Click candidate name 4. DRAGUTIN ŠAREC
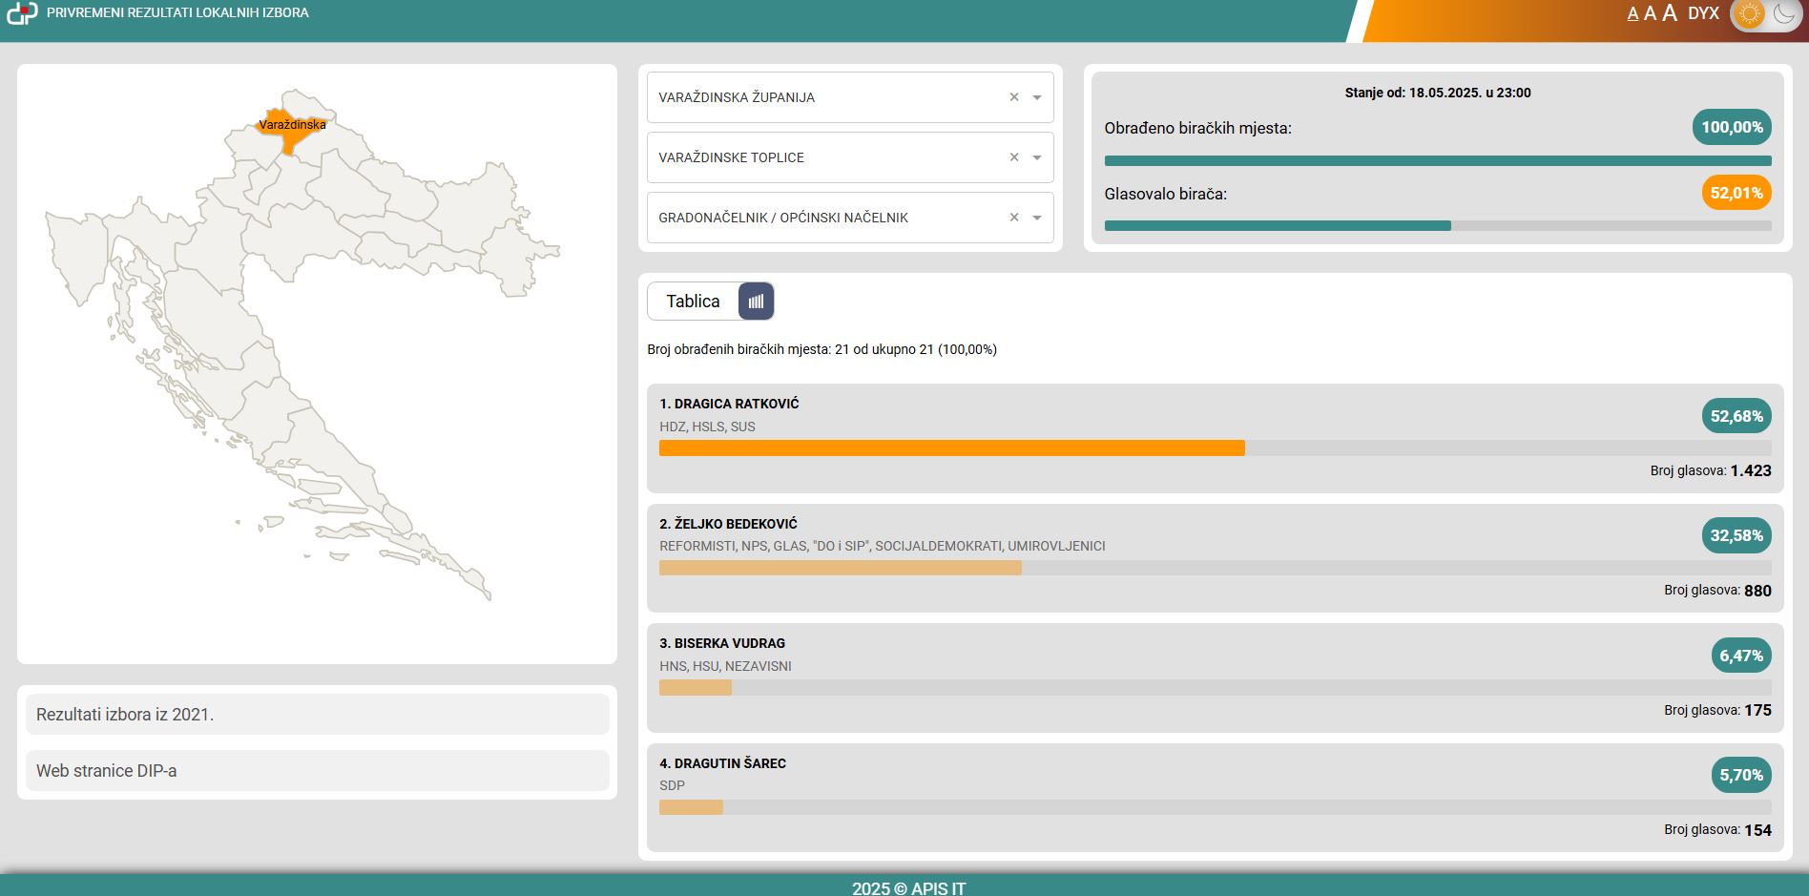1809x896 pixels. point(722,763)
